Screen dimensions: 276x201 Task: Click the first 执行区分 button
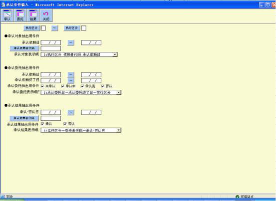31,28
